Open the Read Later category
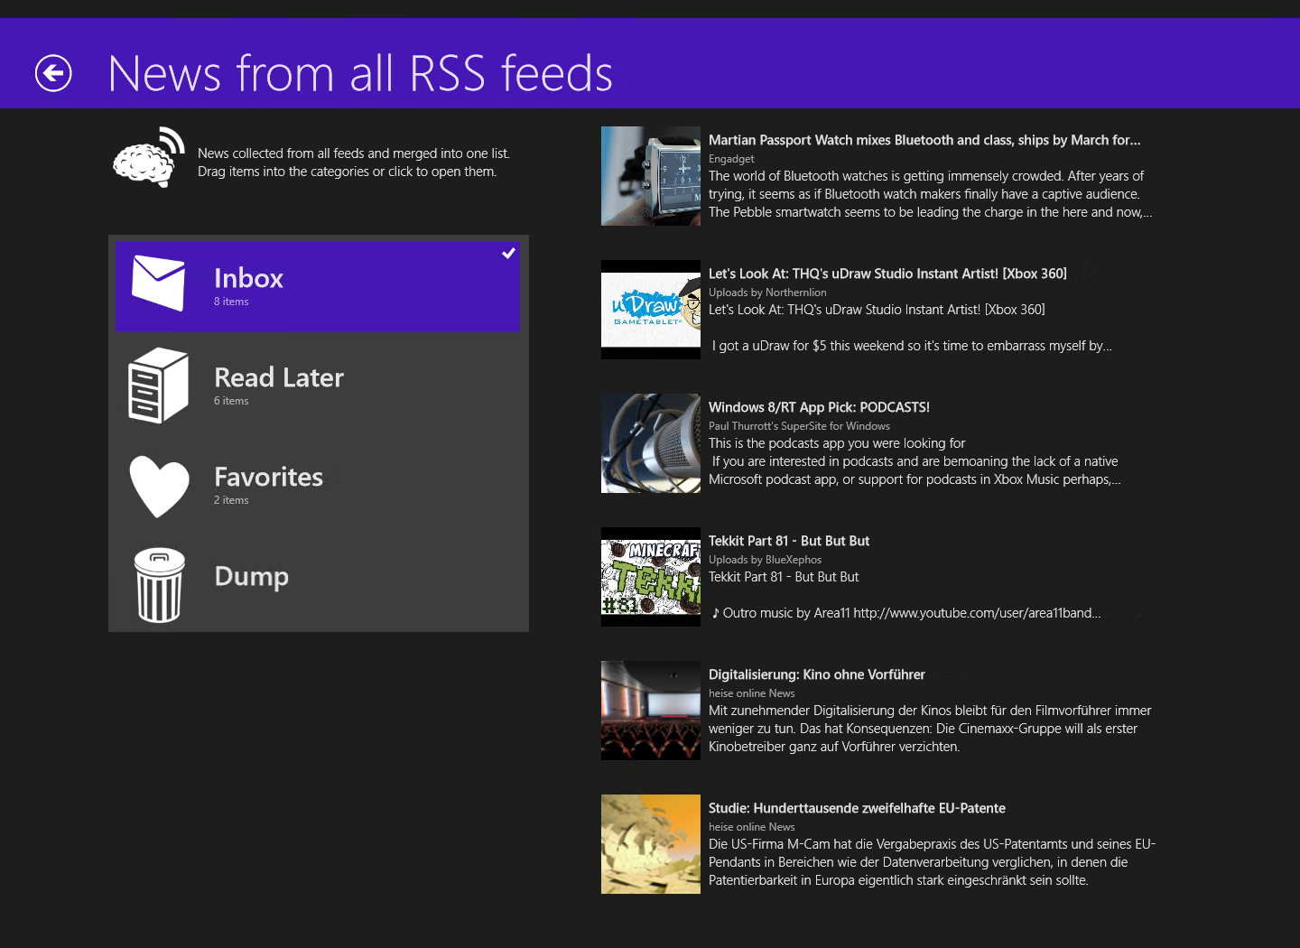Image resolution: width=1300 pixels, height=948 pixels. 318,386
